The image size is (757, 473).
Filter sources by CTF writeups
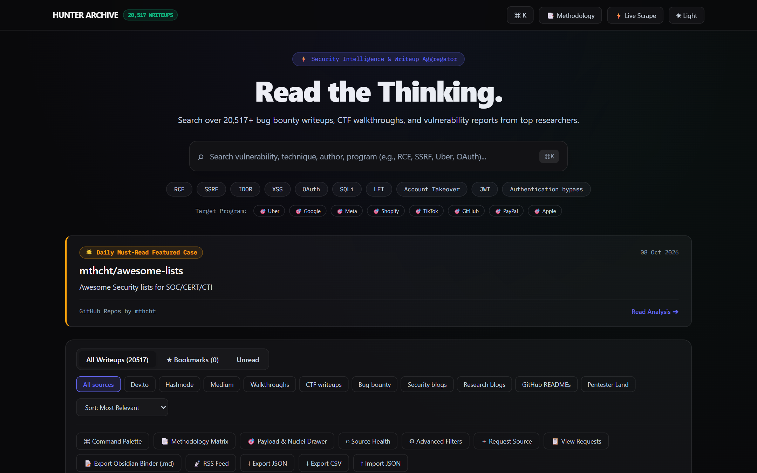[x=323, y=384]
